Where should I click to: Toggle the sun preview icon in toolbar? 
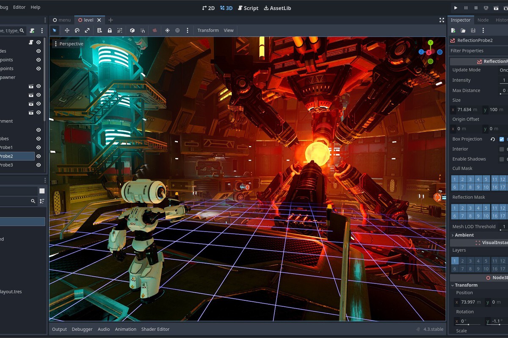coord(167,30)
